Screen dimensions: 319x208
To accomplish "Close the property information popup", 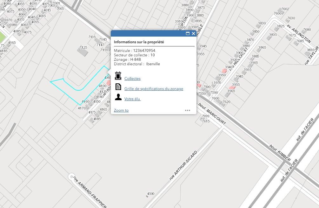I will (194, 33).
